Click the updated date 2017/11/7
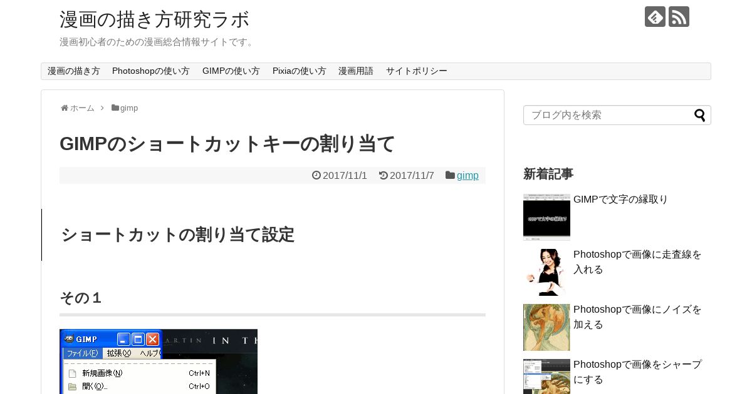 coord(412,176)
